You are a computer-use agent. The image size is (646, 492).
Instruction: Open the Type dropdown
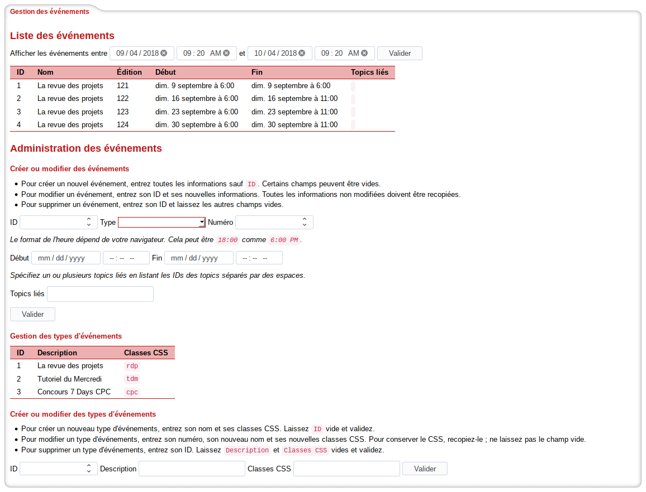[161, 222]
